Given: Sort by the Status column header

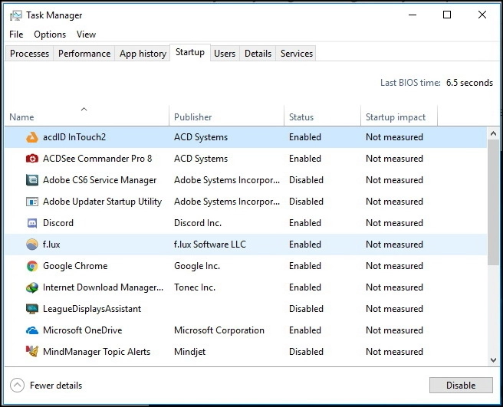Looking at the screenshot, I should [x=322, y=116].
